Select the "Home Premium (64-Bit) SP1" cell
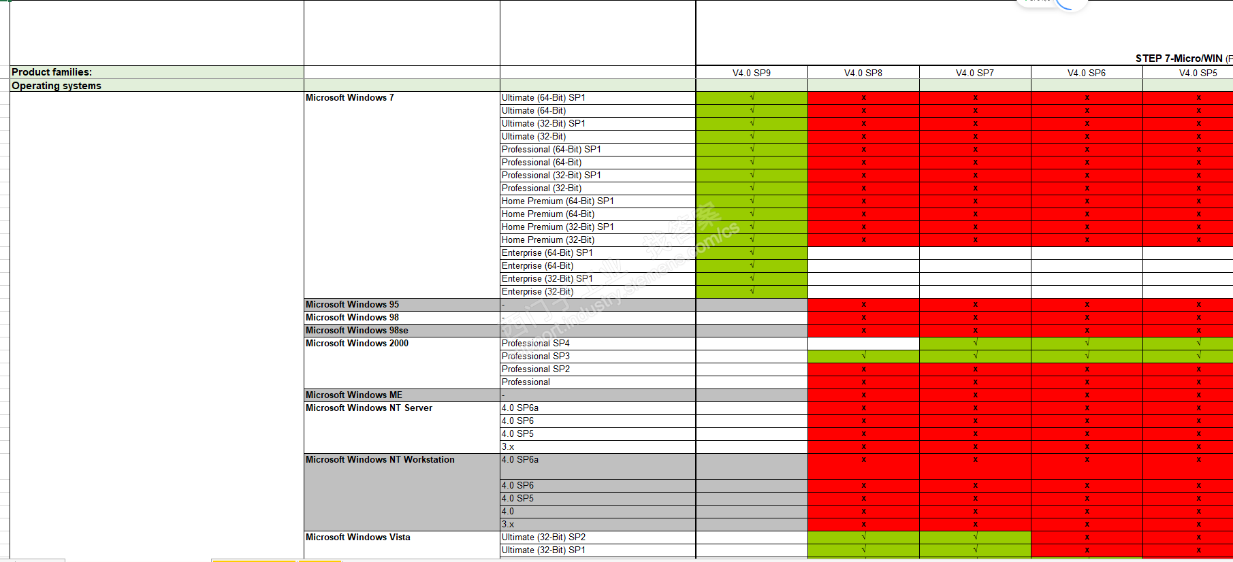The image size is (1233, 562). (598, 201)
